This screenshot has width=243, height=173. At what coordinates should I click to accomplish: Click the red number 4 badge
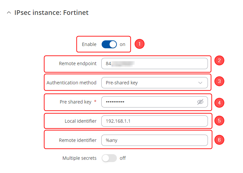pyautogui.click(x=219, y=103)
